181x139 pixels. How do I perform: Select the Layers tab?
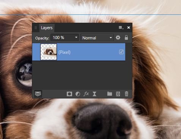[47, 28]
